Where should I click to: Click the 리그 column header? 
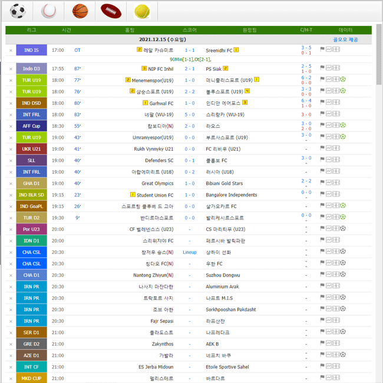32,30
